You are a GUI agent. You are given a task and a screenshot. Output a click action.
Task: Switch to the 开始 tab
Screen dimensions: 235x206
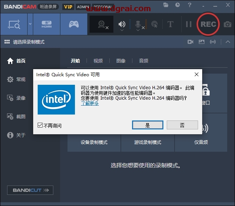tap(75, 61)
